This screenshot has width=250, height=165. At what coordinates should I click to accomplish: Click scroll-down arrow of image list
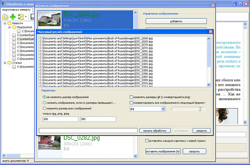pyautogui.click(x=135, y=156)
